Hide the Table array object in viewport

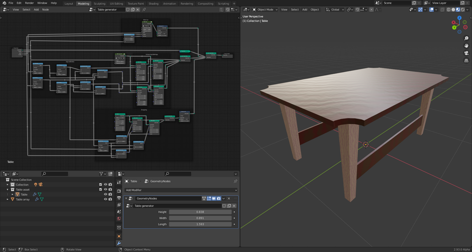coord(105,199)
